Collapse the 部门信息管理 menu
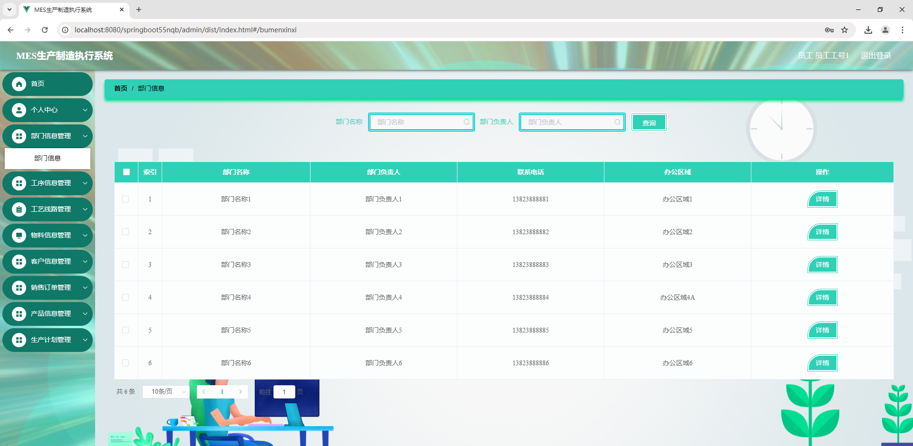Viewport: 913px width, 446px height. click(48, 136)
